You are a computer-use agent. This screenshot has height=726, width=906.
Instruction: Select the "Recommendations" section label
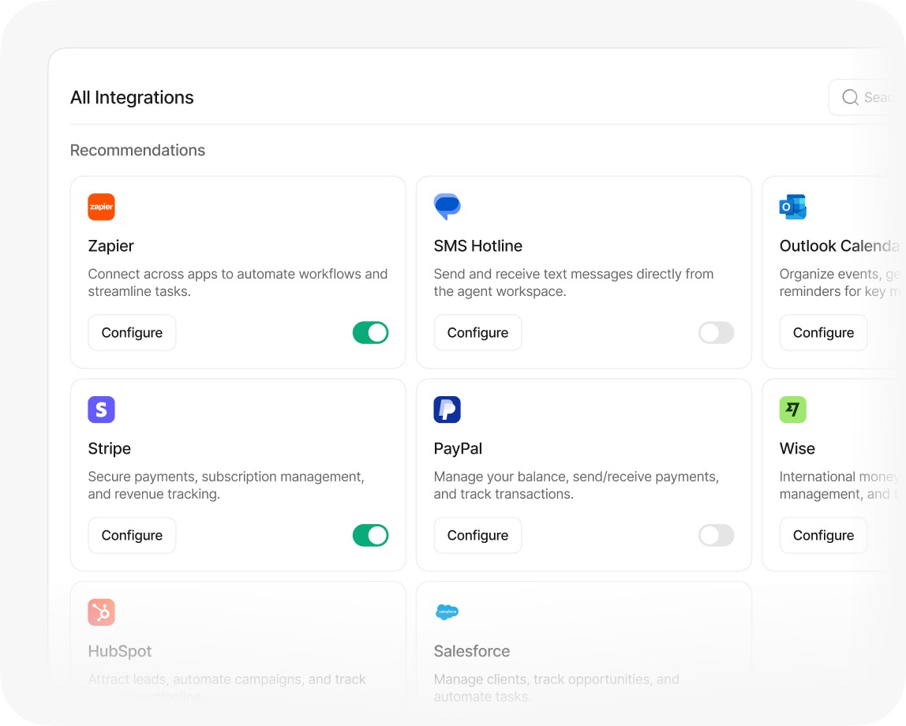coord(137,150)
